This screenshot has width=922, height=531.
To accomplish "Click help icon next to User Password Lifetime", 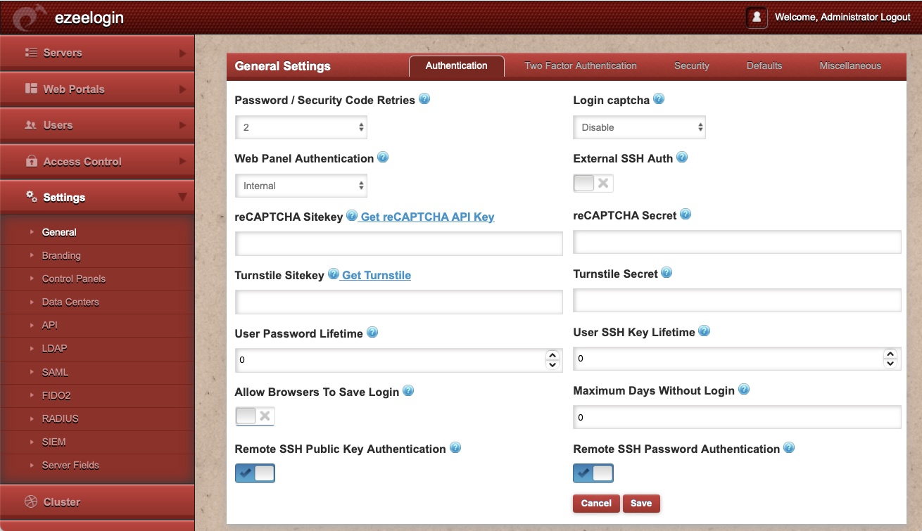I will (372, 333).
